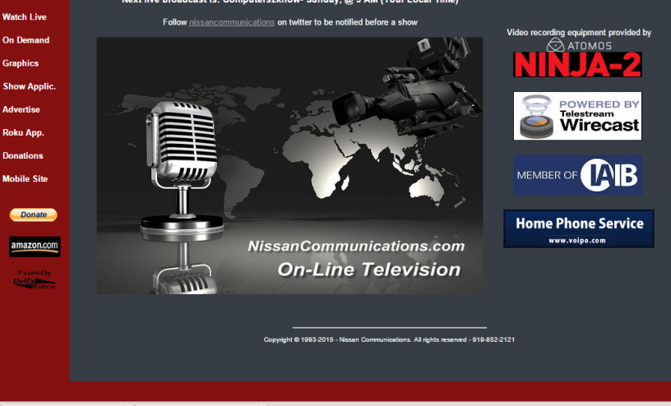The height and width of the screenshot is (406, 671).
Task: Click the 919-852-2121 phone number in footer
Action: [493, 339]
